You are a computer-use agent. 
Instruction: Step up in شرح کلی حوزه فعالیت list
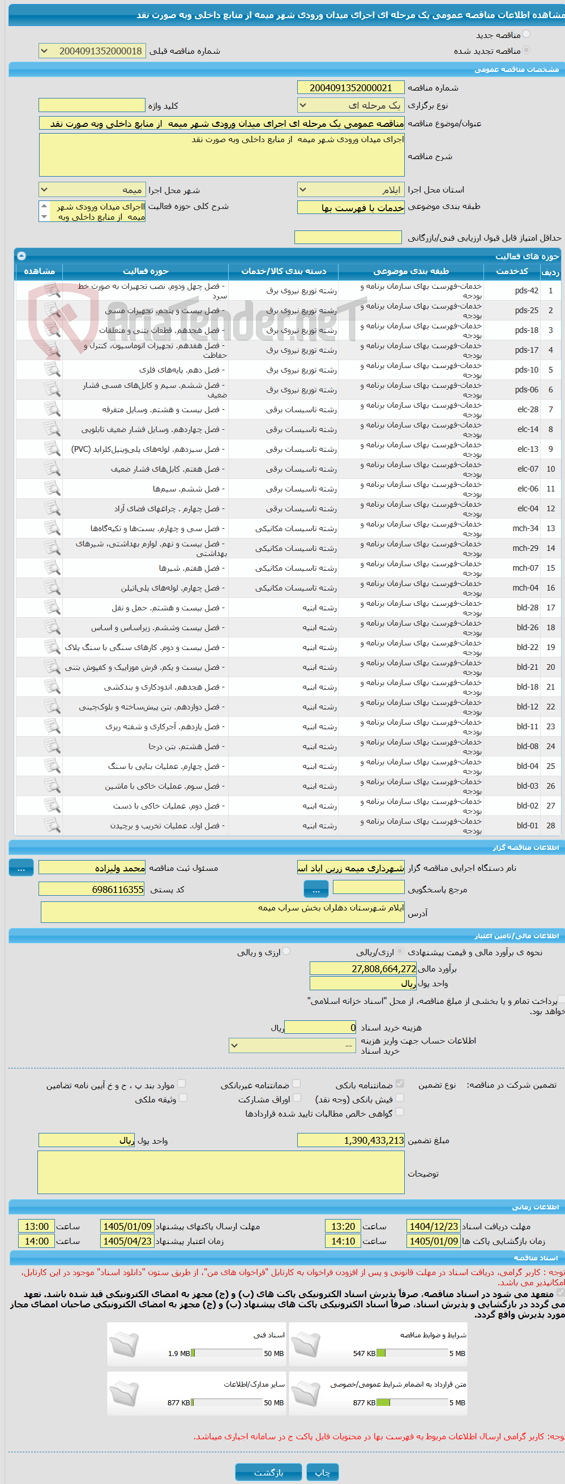coord(44,206)
